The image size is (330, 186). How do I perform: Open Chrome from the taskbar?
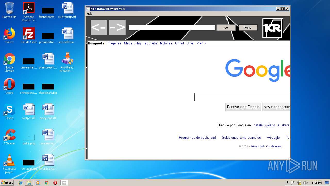[46, 183]
